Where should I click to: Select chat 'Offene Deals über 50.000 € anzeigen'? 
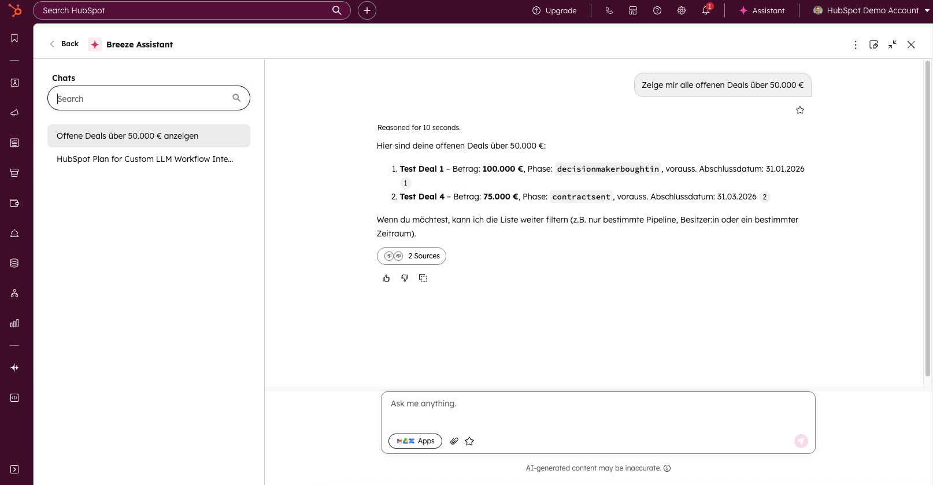pos(149,136)
